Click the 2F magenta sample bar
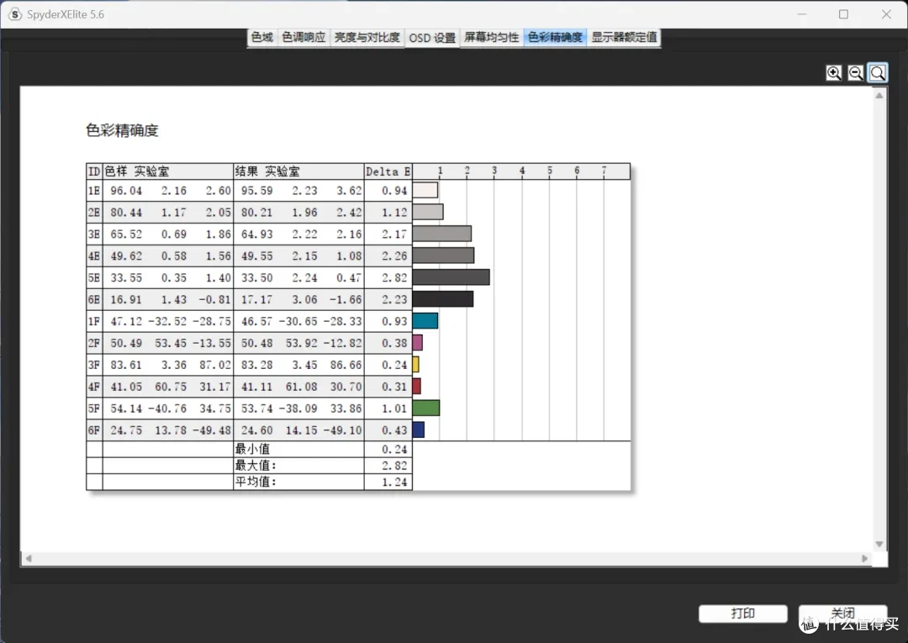The height and width of the screenshot is (643, 908). [x=418, y=343]
